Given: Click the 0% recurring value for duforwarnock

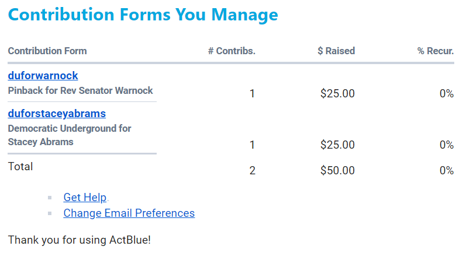Looking at the screenshot, I should click(447, 93).
